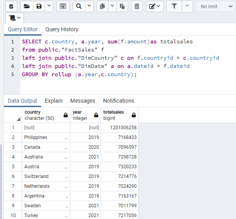Open Find with the magnifier icon
Screen dimensions: 236x219
click(x=79, y=6)
